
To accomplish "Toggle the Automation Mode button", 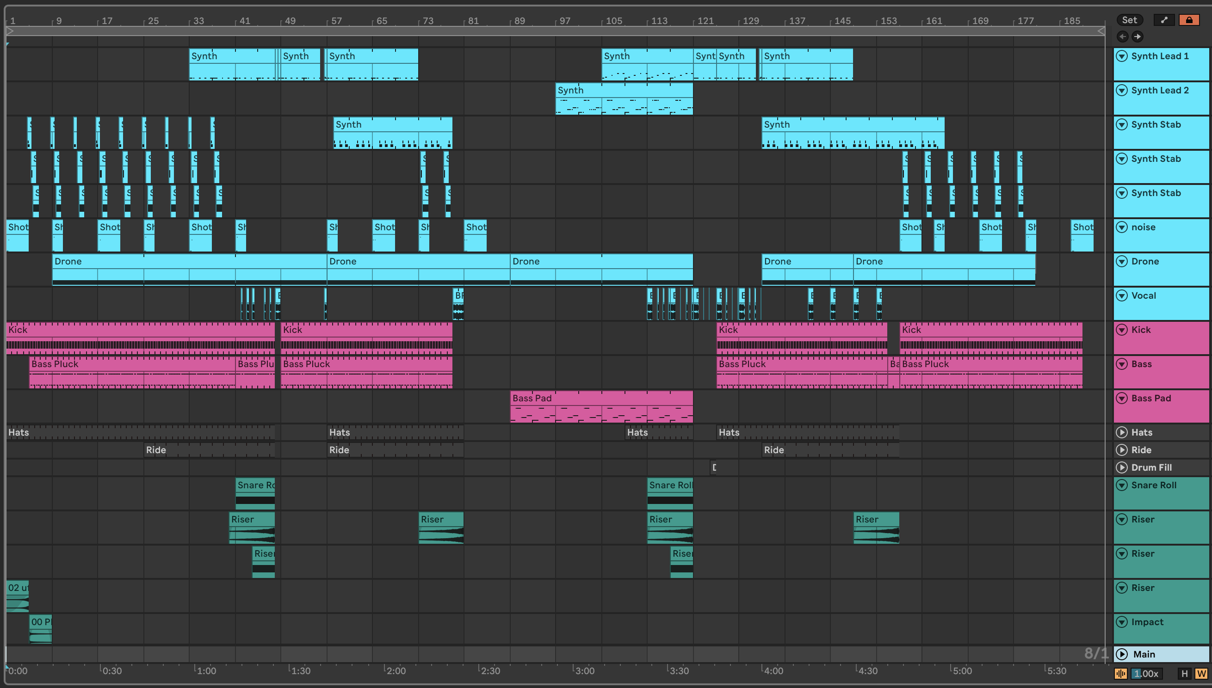I will point(1164,20).
